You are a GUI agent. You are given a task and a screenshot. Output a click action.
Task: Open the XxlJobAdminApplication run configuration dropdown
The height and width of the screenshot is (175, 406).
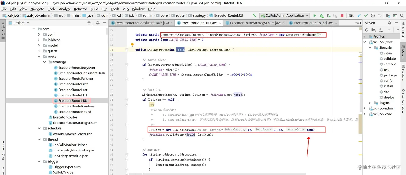tap(284, 15)
